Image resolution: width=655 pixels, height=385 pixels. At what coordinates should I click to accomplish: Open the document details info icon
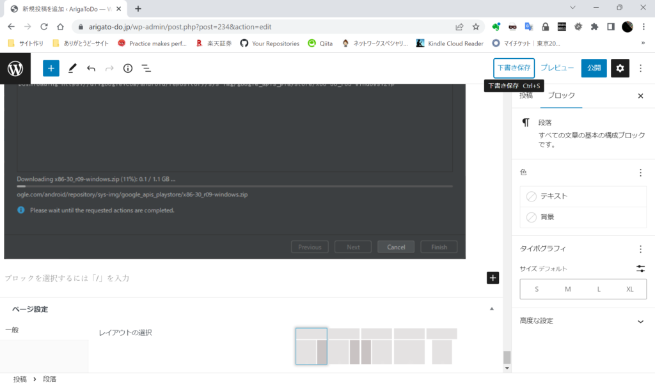click(x=127, y=68)
